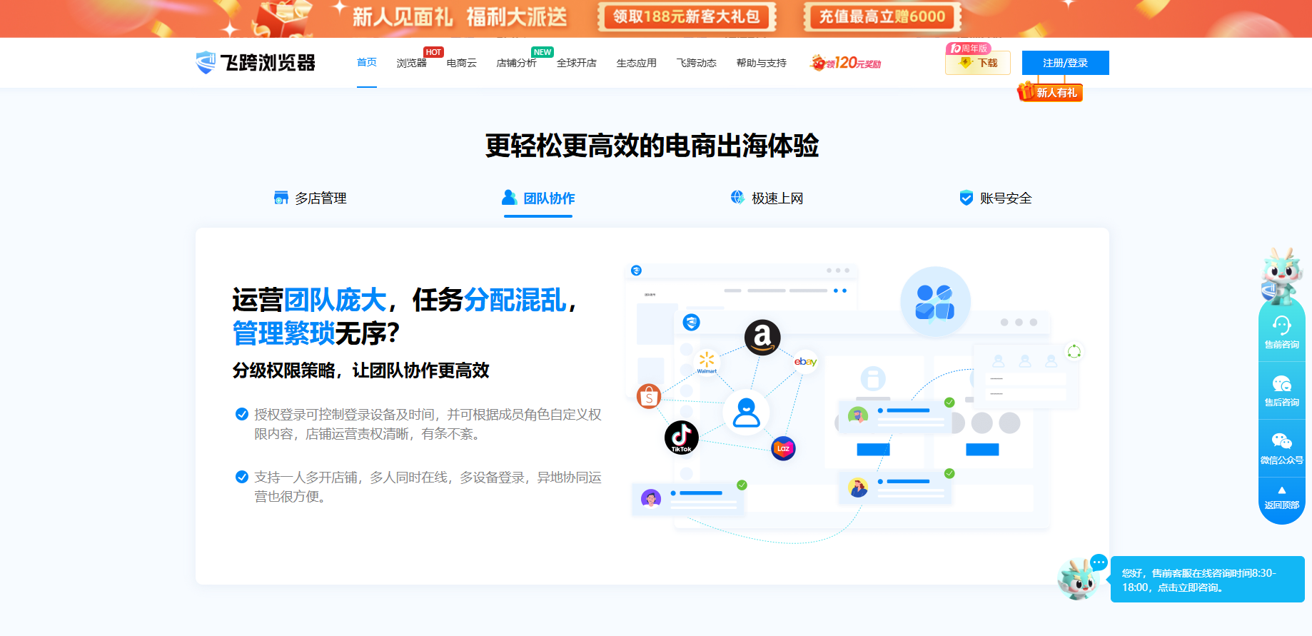Expand the 帮助与支持 nav menu
This screenshot has height=636, width=1312.
click(x=761, y=63)
